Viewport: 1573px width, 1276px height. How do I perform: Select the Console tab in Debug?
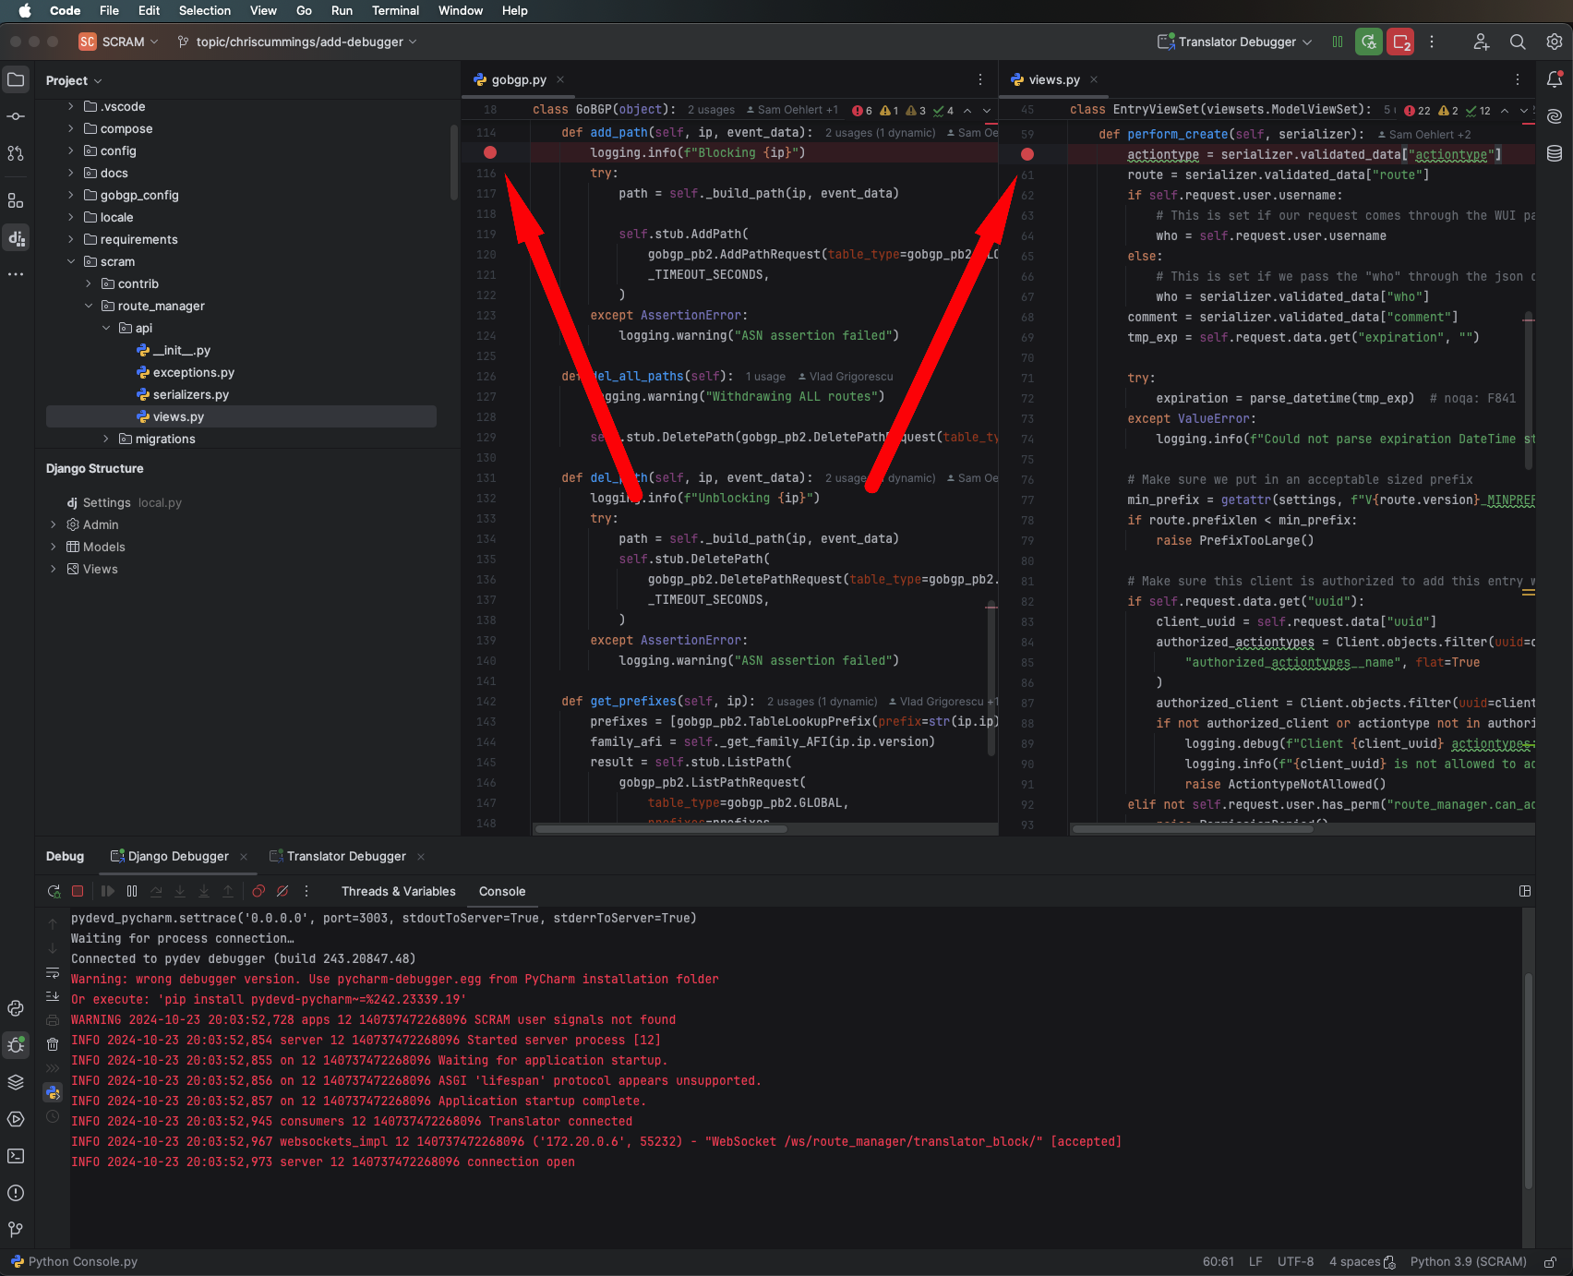[x=502, y=891]
